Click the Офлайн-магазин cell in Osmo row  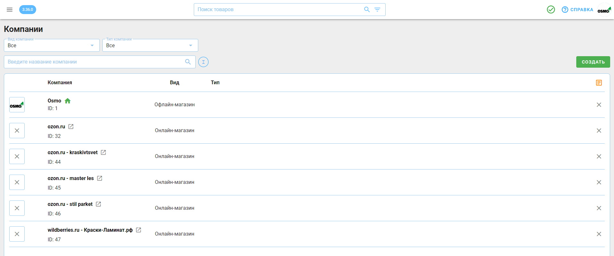click(175, 105)
